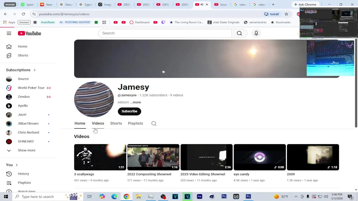Viewport: 358px width, 201px height.
Task: Open Microsoft Edge from the taskbar
Action: 114,197
